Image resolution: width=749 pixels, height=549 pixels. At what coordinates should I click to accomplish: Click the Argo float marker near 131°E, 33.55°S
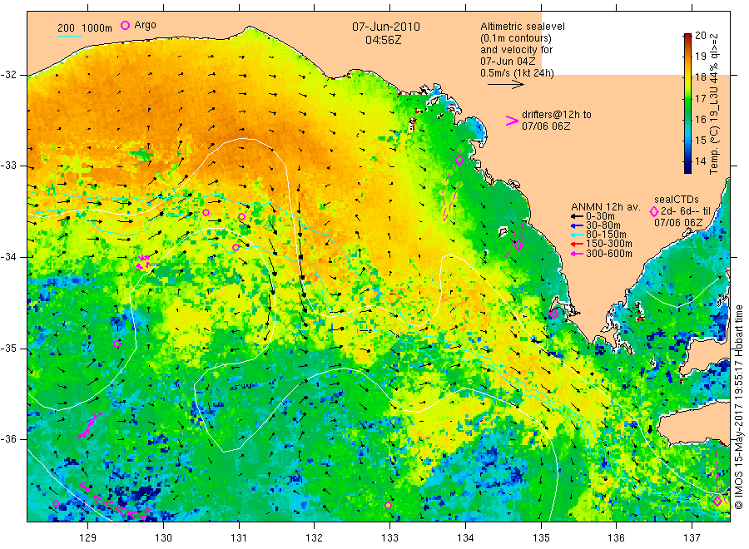click(x=241, y=217)
